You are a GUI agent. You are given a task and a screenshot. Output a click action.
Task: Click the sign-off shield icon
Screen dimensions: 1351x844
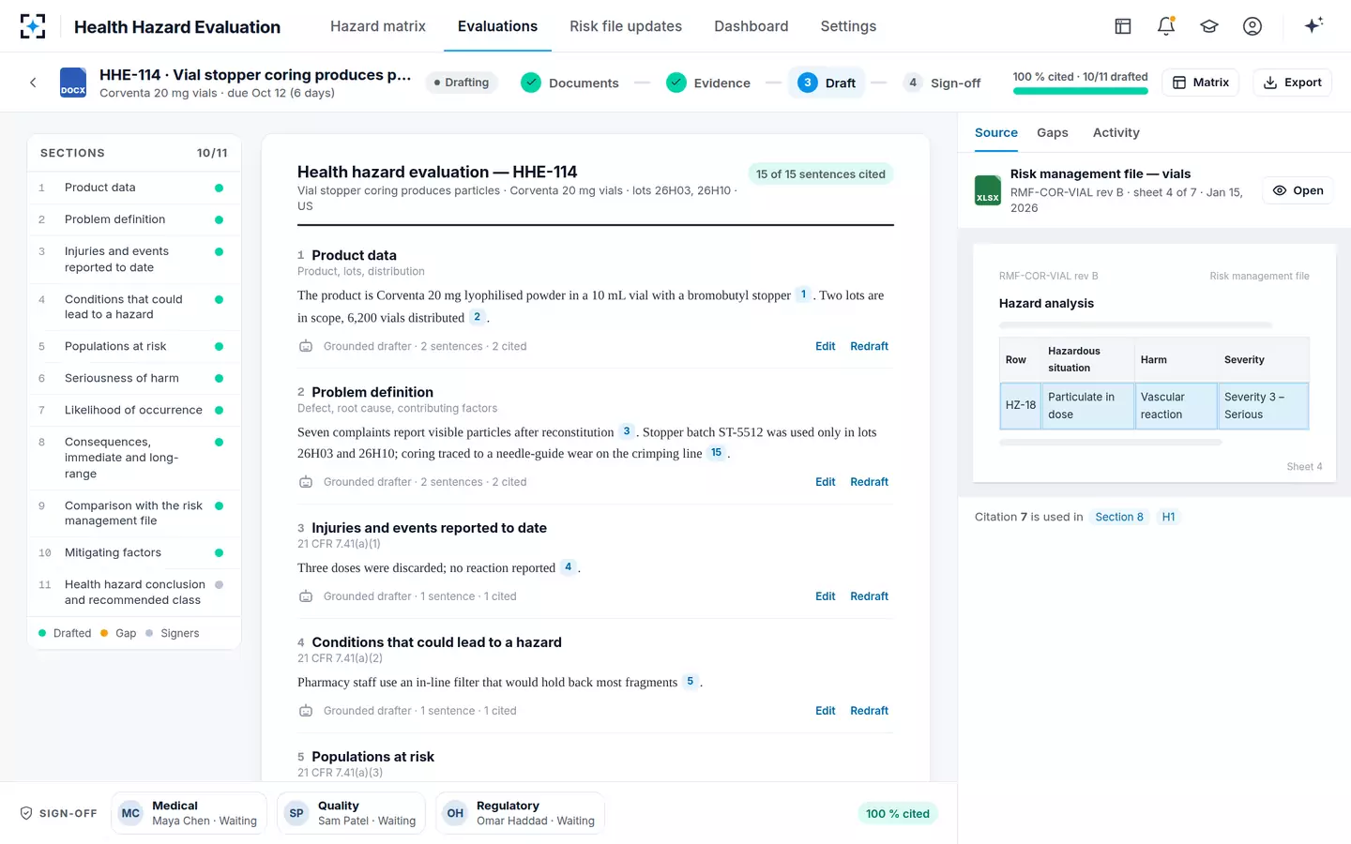pyautogui.click(x=26, y=813)
